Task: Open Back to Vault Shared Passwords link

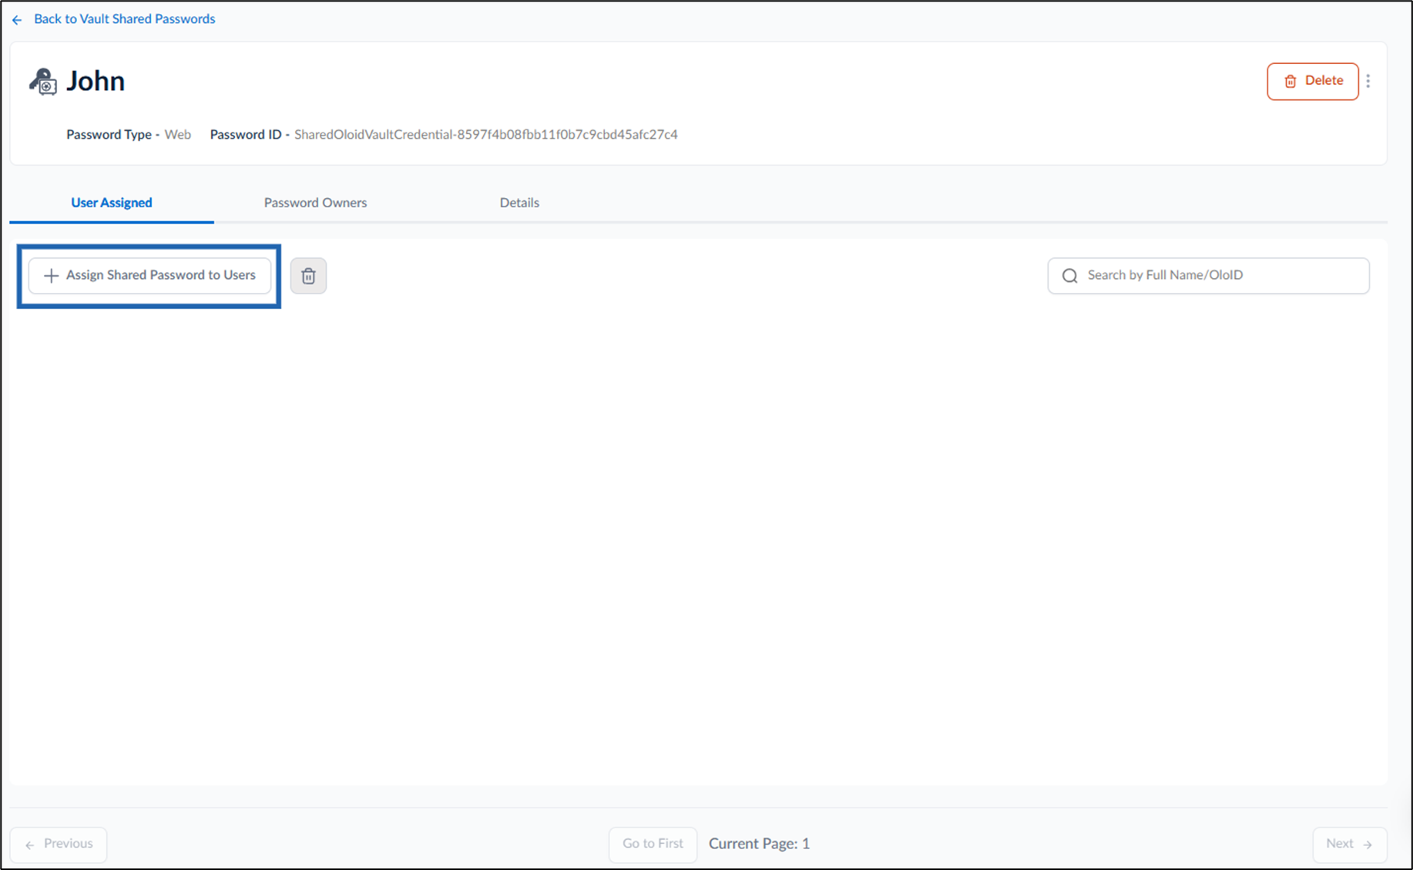Action: click(124, 19)
